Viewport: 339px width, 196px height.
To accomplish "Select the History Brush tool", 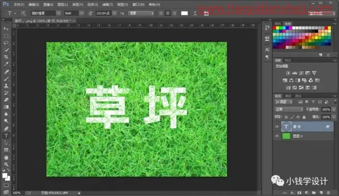I will pos(6,93).
